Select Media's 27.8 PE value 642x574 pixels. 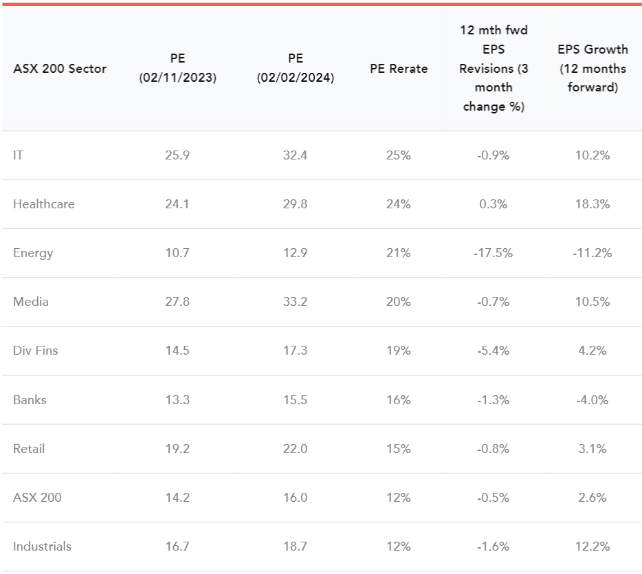tap(177, 302)
